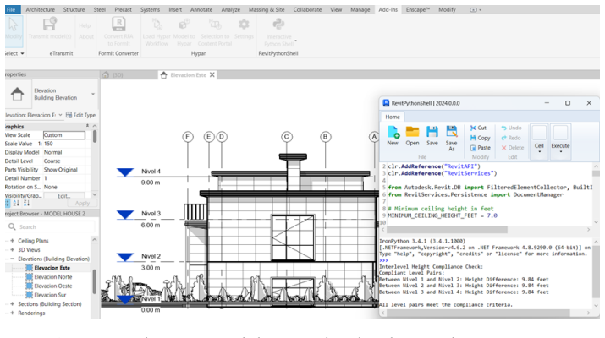Click Save icon in RevitPythonShell
This screenshot has width=605, height=338.
(x=432, y=132)
